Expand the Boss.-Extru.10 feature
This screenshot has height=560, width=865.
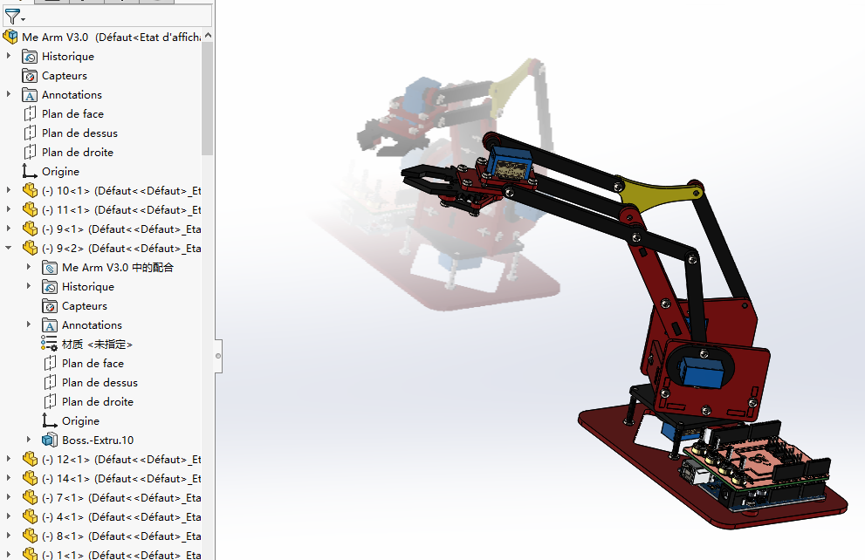(29, 440)
